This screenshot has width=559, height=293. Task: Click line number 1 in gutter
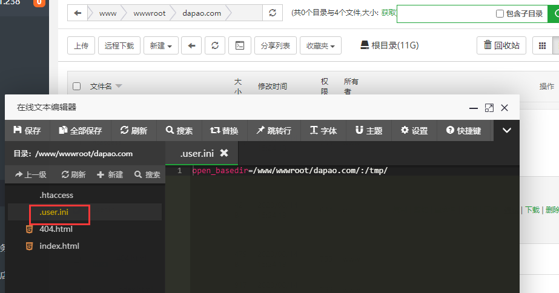pyautogui.click(x=180, y=170)
